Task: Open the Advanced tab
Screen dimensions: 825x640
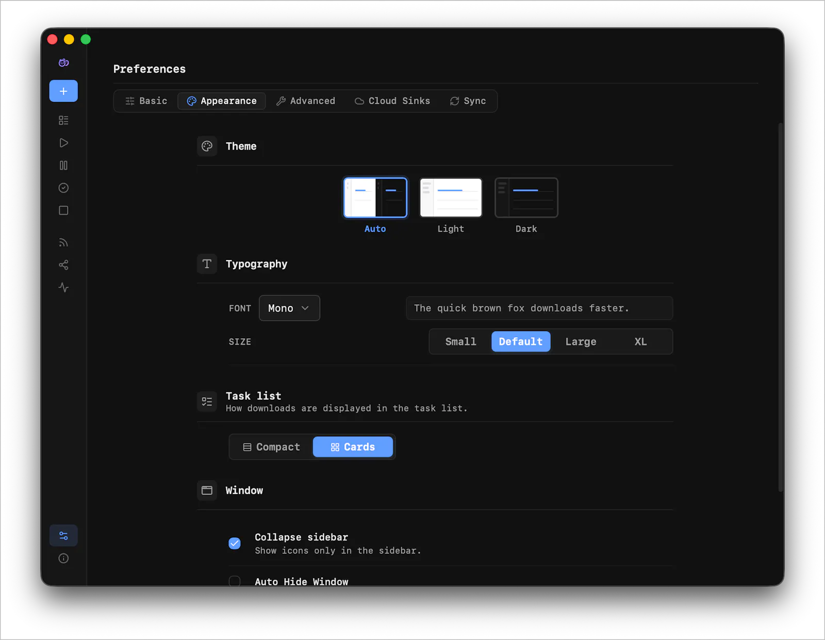Action: [x=306, y=101]
